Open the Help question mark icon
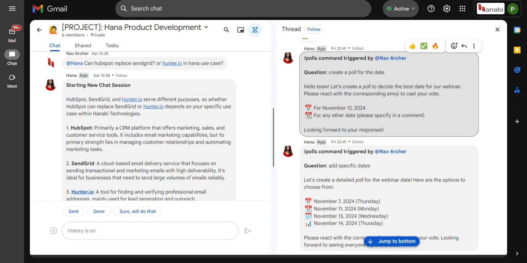527x263 pixels. (x=431, y=9)
